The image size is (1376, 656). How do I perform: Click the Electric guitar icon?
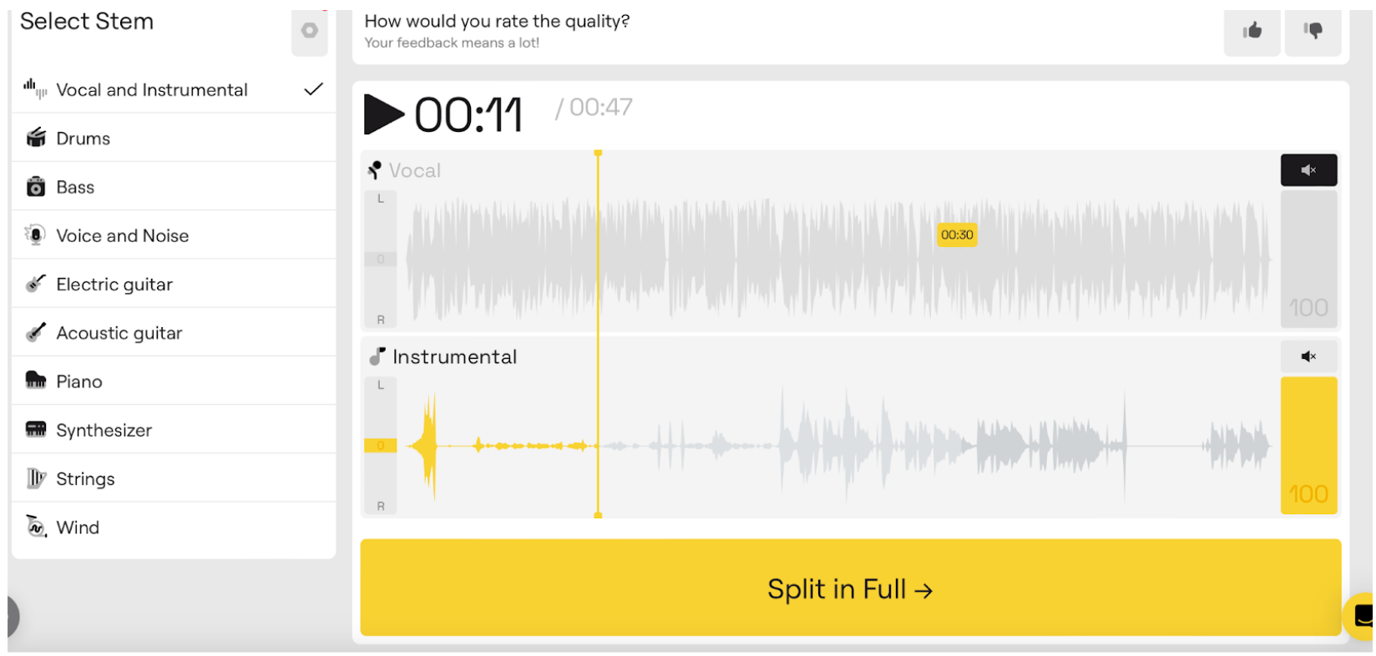[36, 284]
